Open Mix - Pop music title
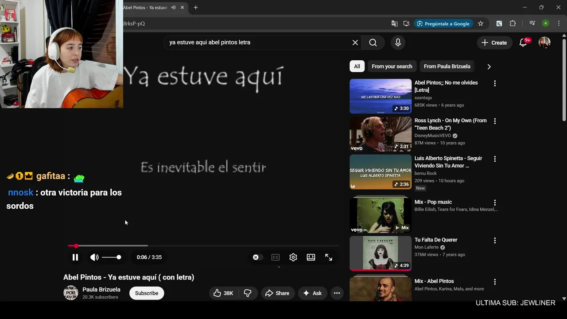This screenshot has height=319, width=567. pos(433,202)
